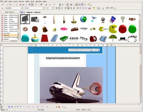The height and width of the screenshot is (112, 143).
Task: Toggle Underline formatting
Action: click(x=62, y=8)
